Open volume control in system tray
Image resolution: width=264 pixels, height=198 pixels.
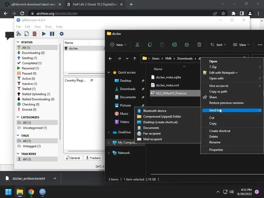click(x=232, y=192)
